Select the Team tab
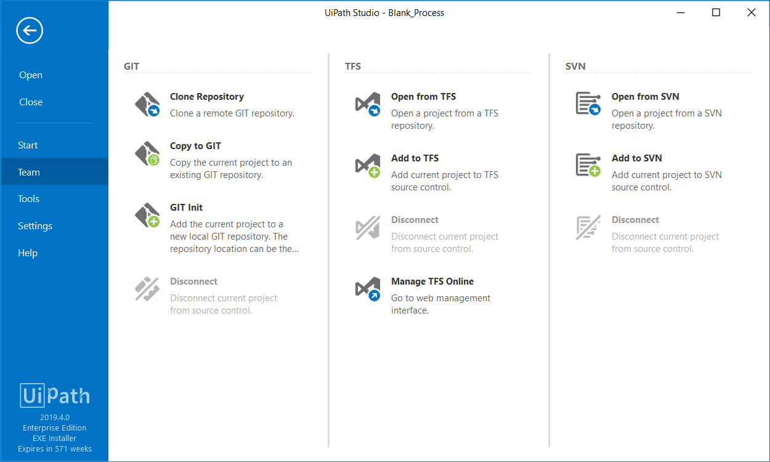Screen dimensions: 770x462 coord(54,172)
